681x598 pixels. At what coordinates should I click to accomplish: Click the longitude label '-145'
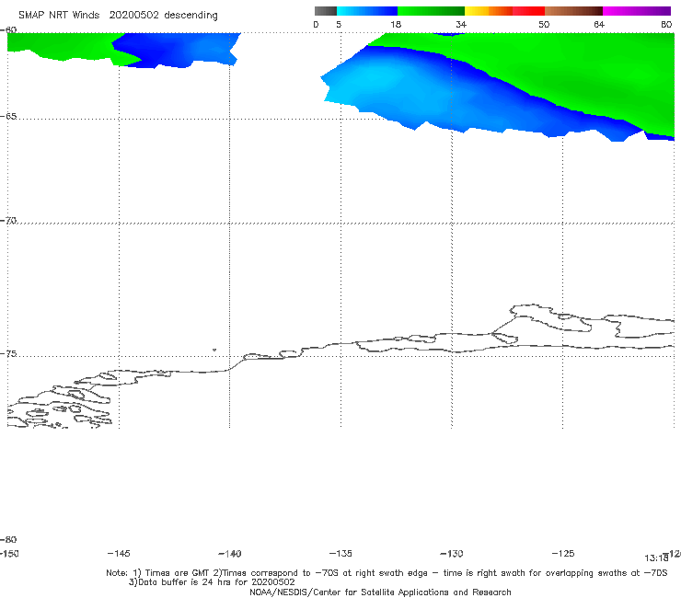point(119,554)
